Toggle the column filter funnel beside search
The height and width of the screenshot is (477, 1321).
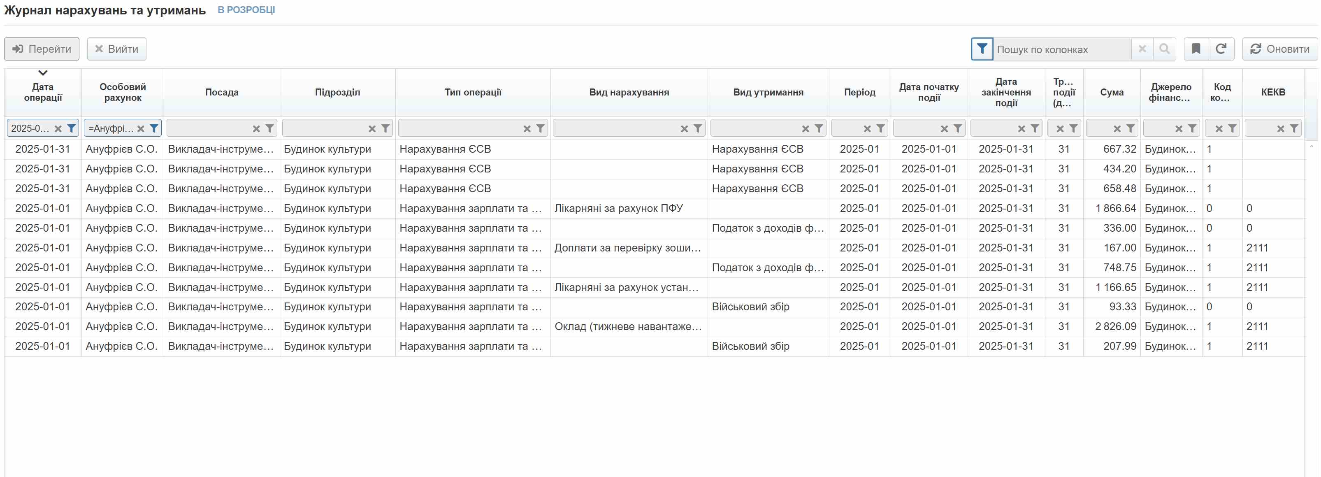tap(982, 49)
